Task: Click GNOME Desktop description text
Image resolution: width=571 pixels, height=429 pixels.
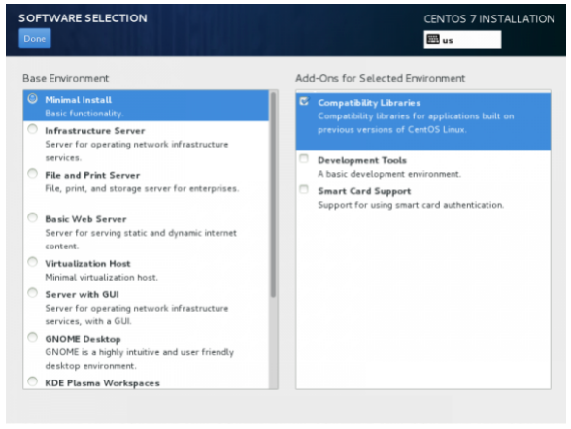Action: coord(140,359)
